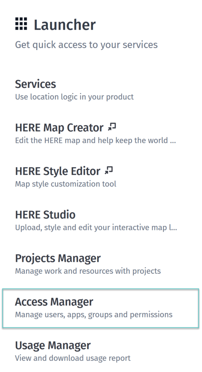202x372 pixels.
Task: Click 'Map style customization tool' description
Action: tap(66, 184)
